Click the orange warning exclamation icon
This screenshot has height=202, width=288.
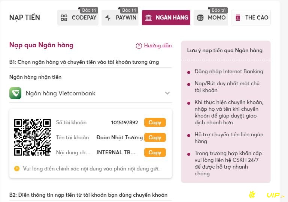click(17, 169)
